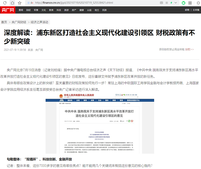Click the lightning speed mode icon
Screen dimensions: 201x169
171,3
